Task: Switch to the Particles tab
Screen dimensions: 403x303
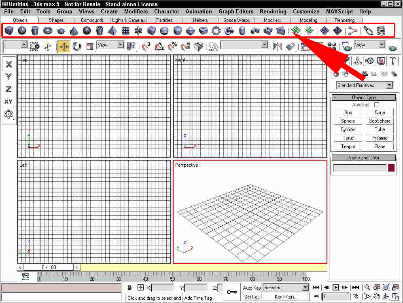Action: point(165,20)
